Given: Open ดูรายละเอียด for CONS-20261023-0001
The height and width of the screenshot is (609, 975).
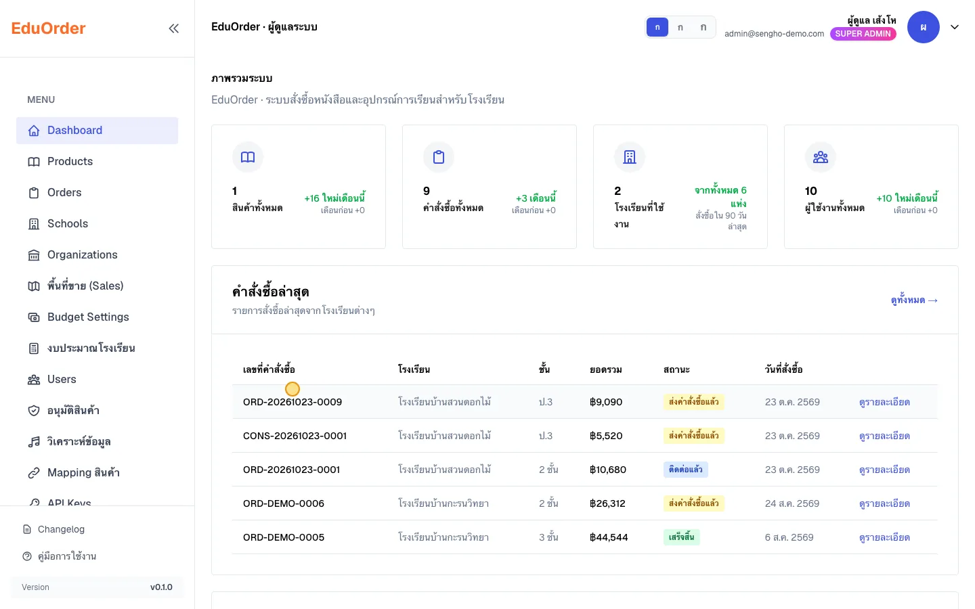Looking at the screenshot, I should coord(884,436).
